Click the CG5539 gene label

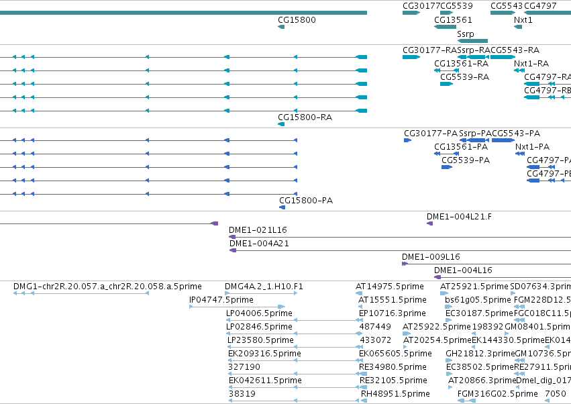click(x=457, y=6)
